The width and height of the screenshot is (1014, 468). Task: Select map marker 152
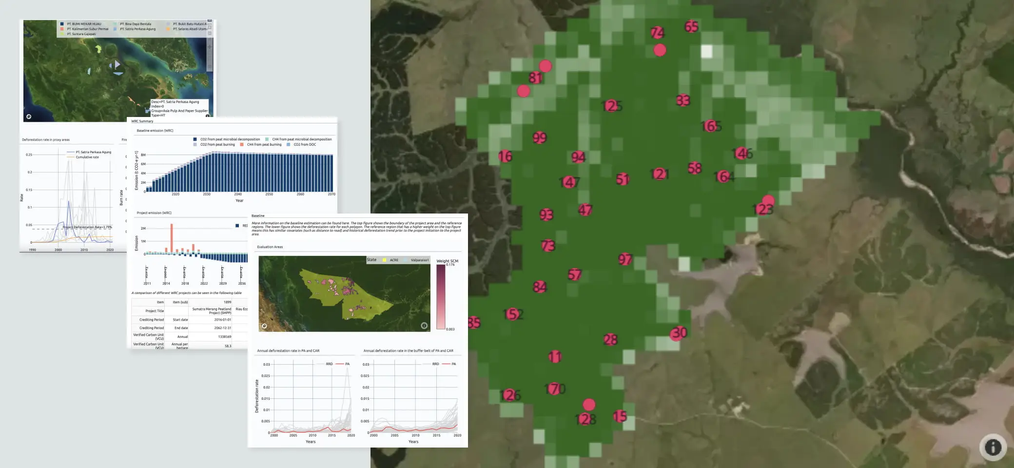pyautogui.click(x=513, y=314)
